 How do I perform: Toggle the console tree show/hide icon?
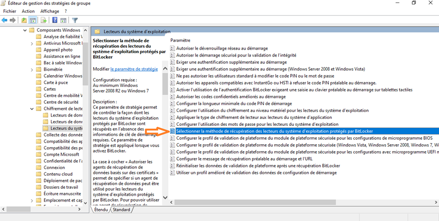33,20
